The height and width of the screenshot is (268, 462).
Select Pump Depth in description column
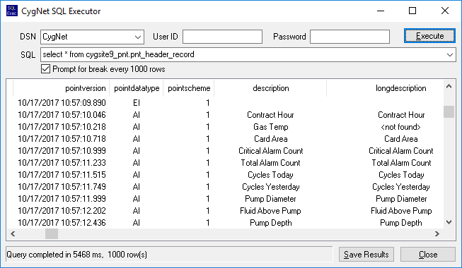click(x=270, y=223)
